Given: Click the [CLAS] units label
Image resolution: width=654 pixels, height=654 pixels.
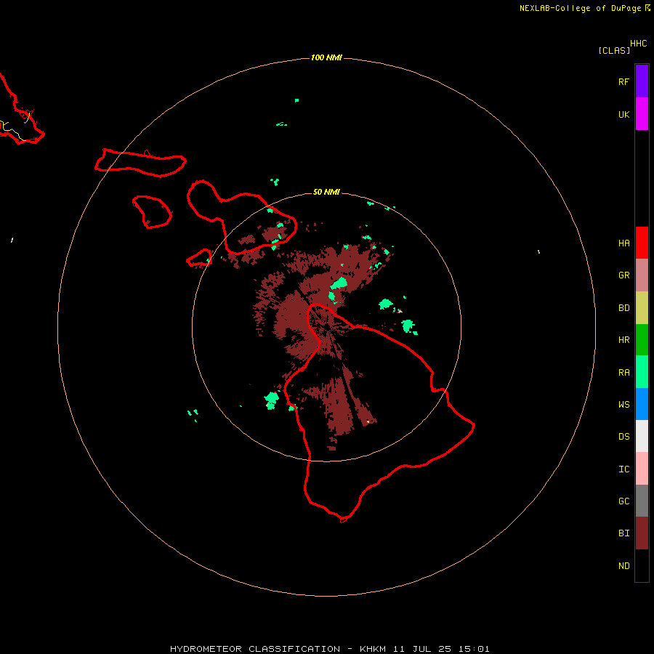Looking at the screenshot, I should [614, 50].
